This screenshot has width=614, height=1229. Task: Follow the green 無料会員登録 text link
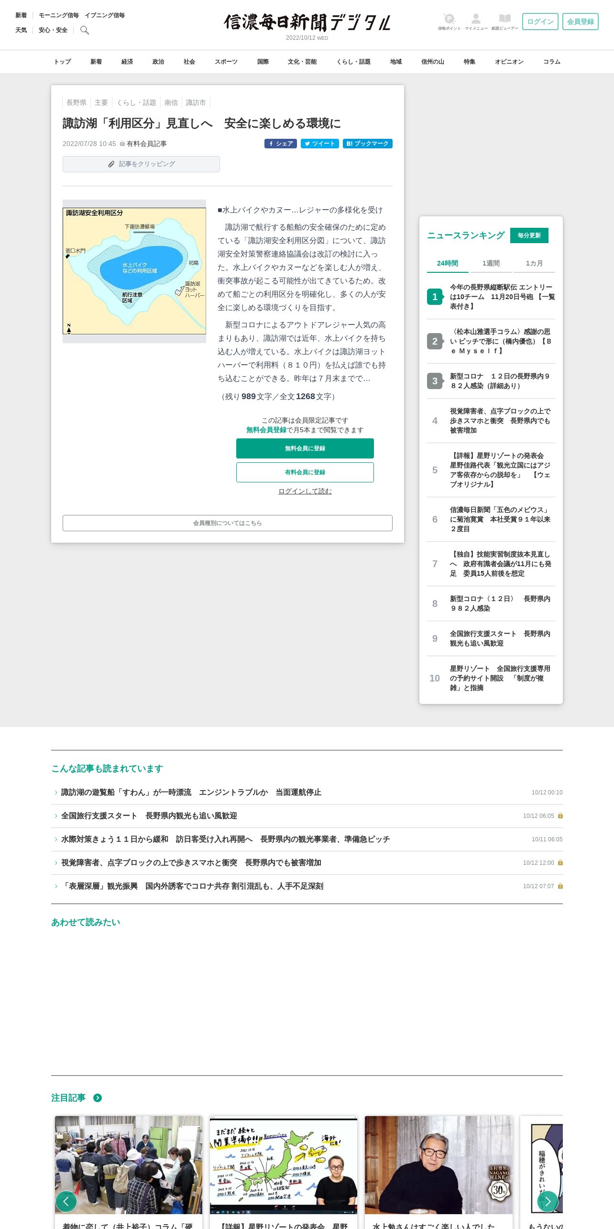[x=266, y=430]
